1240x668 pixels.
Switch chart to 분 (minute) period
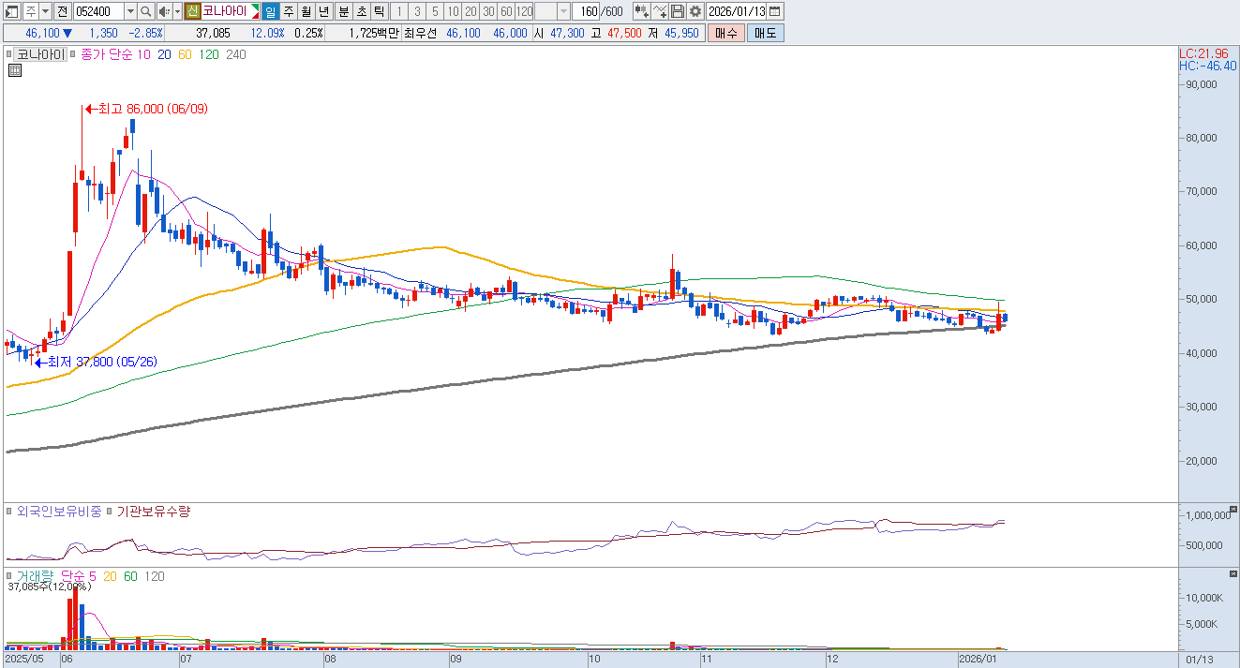(x=342, y=11)
